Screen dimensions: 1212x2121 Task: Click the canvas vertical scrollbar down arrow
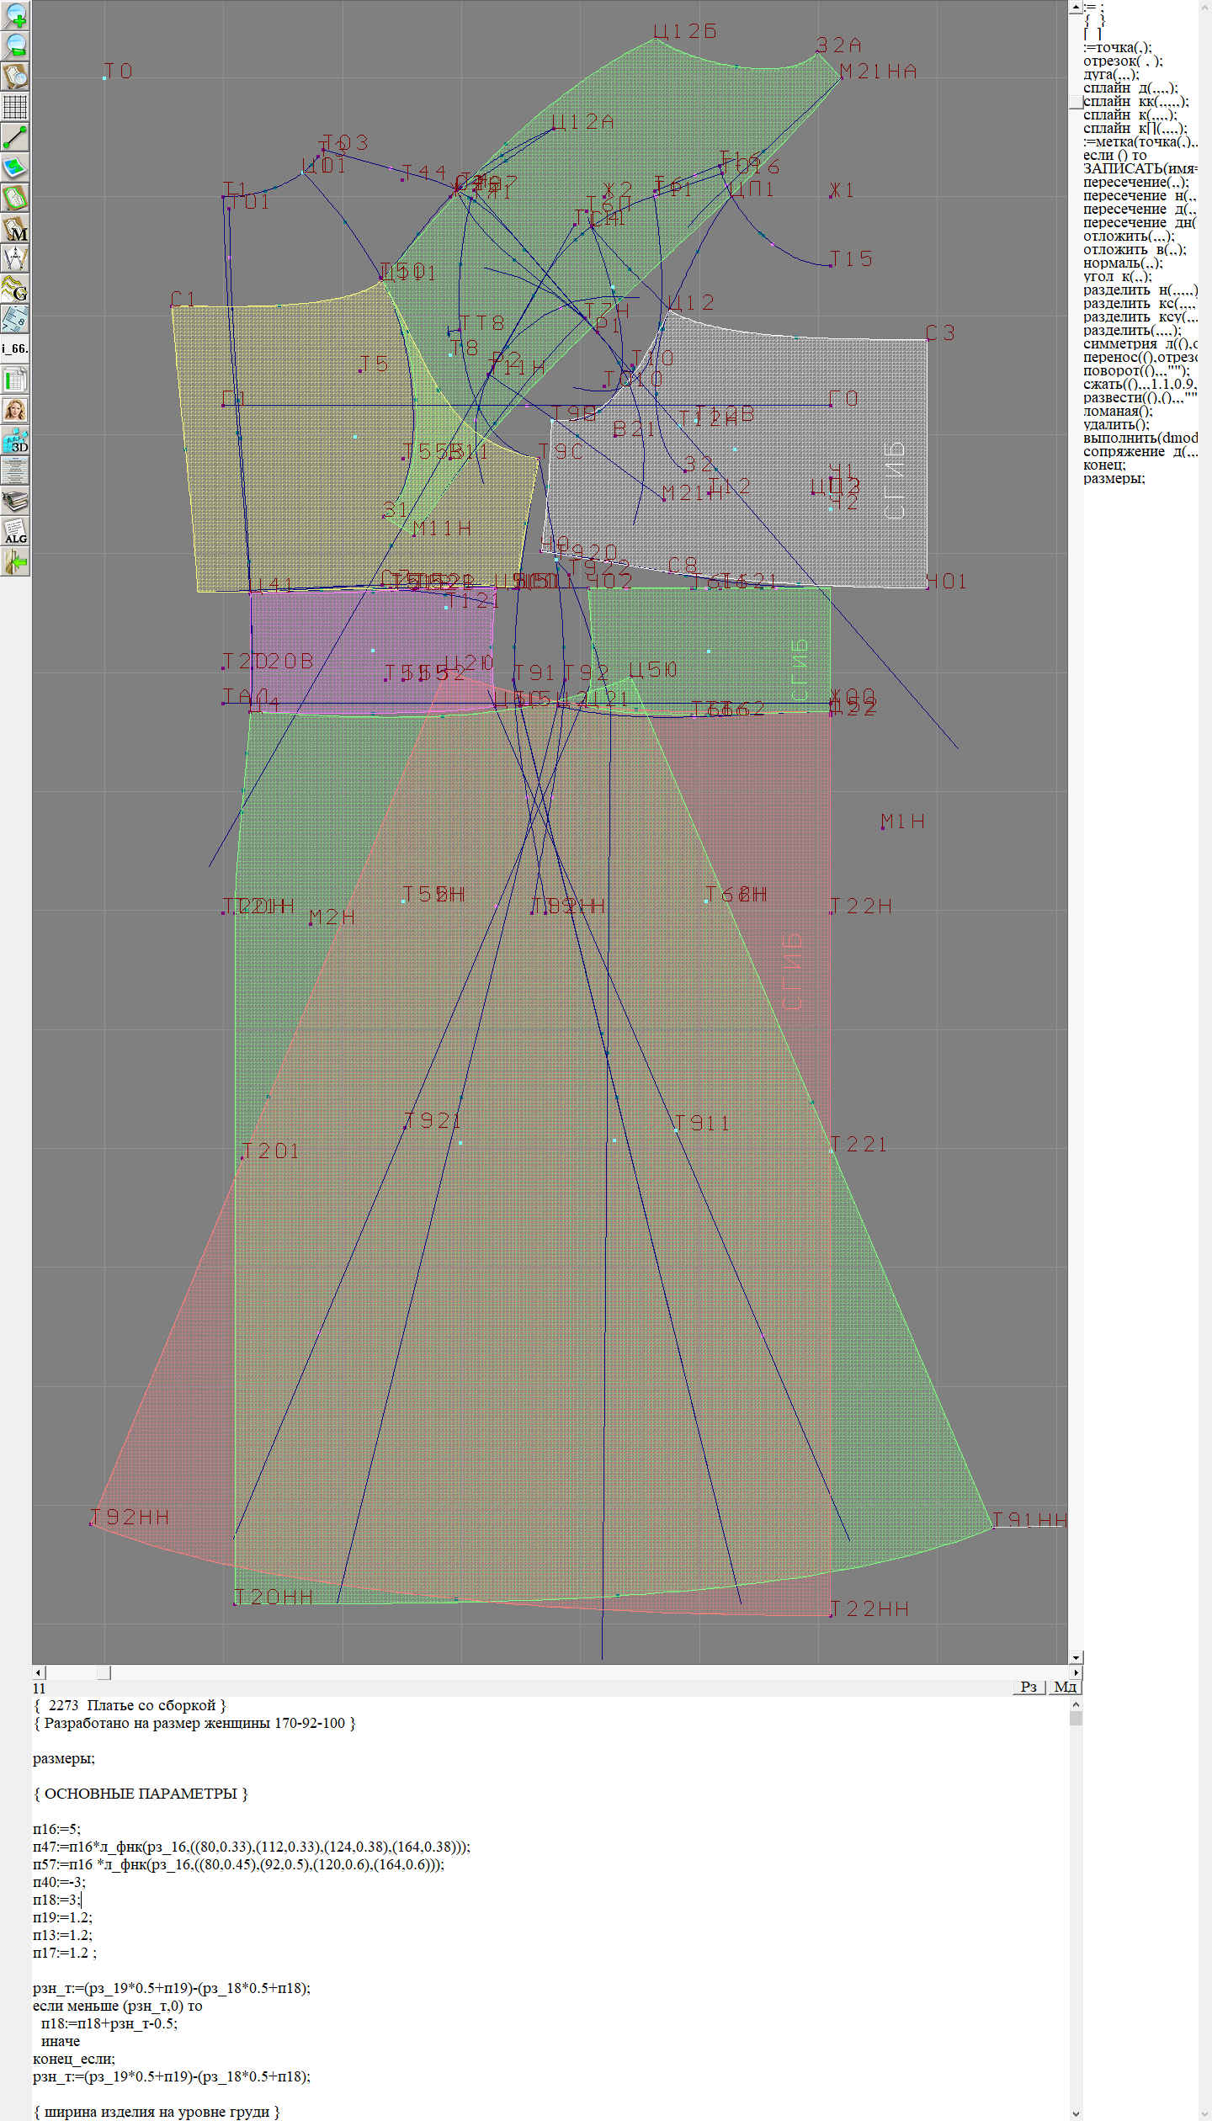1076,1658
